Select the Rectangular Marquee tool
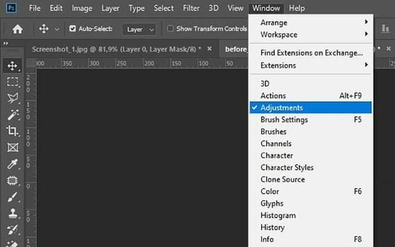Viewport: 395px width, 247px height. [12, 82]
